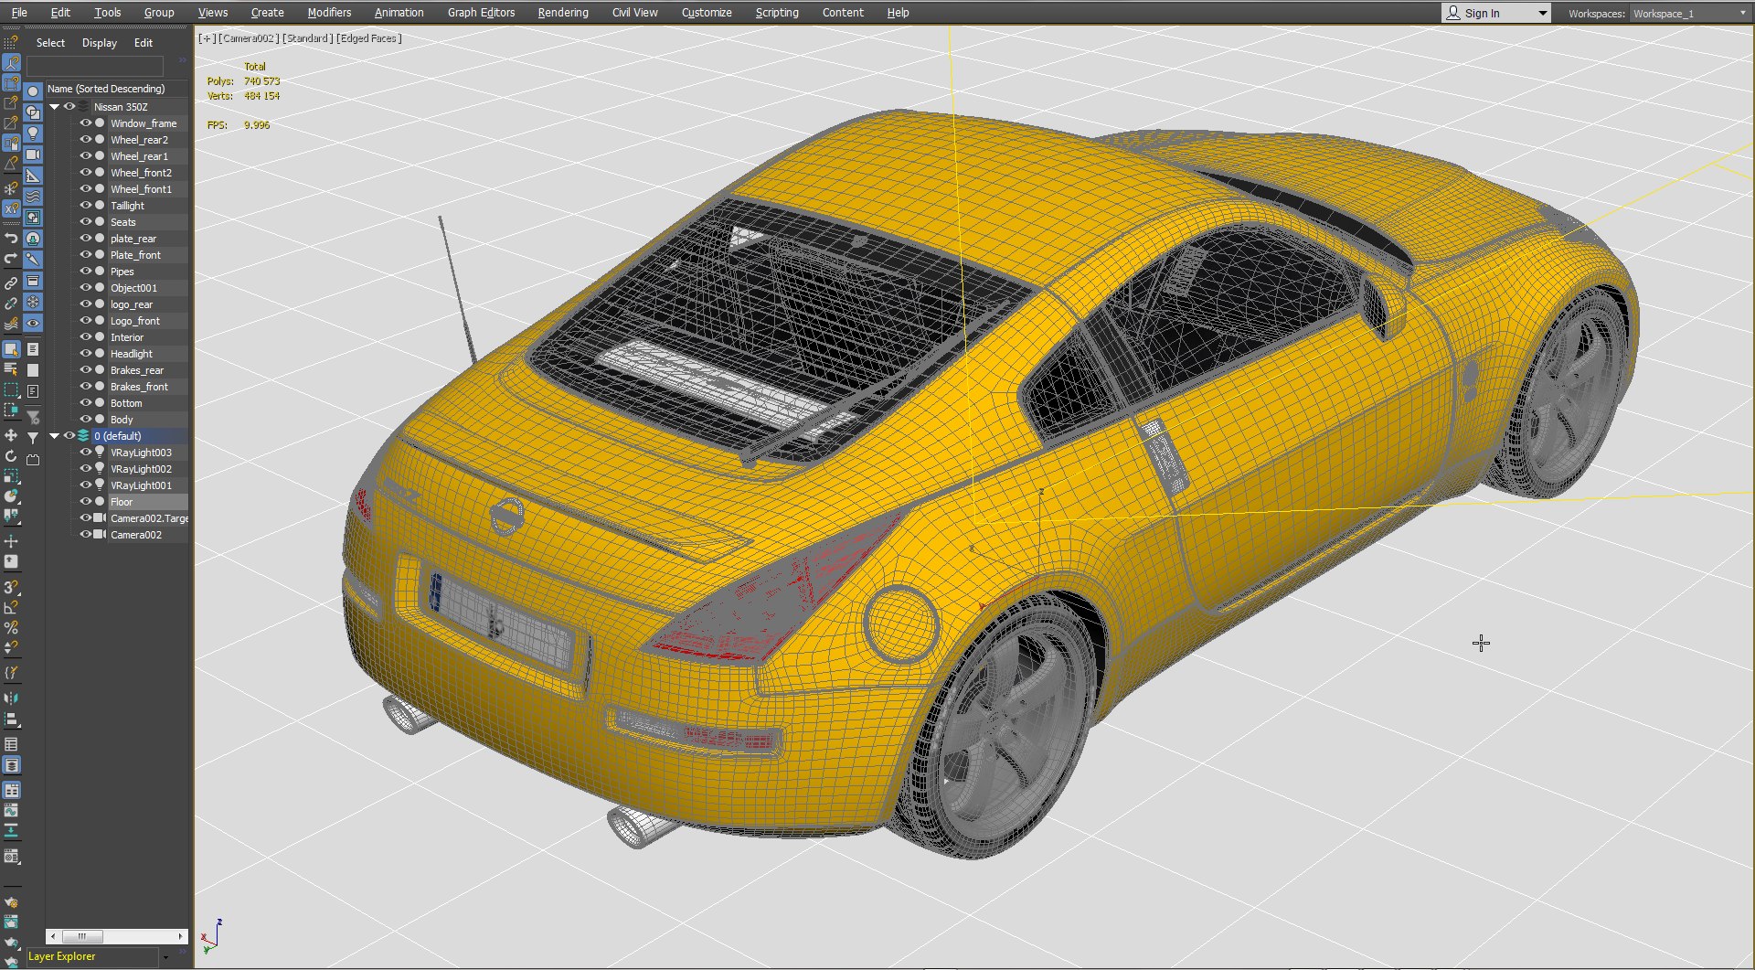Hide the Floor object
This screenshot has width=1755, height=970.
(x=85, y=501)
